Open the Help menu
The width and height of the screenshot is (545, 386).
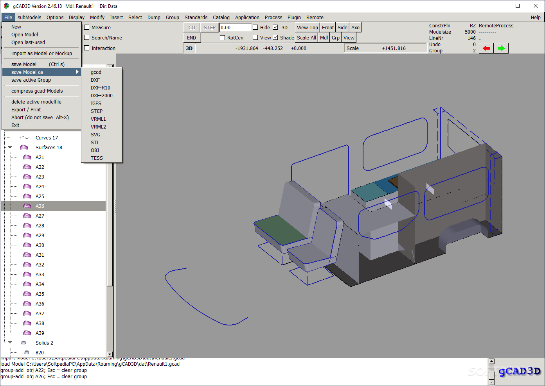[x=536, y=17]
